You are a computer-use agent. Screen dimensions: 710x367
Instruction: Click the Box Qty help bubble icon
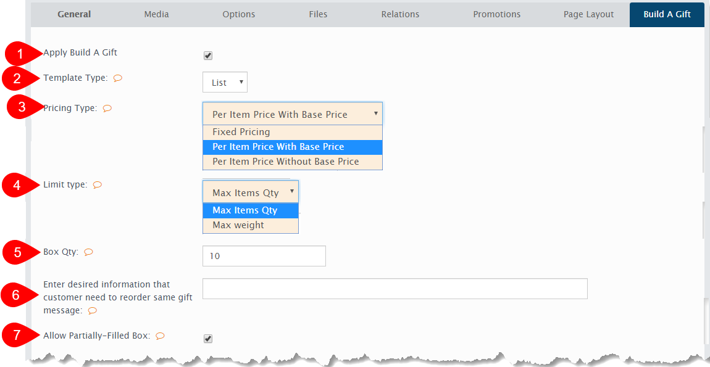(x=88, y=252)
